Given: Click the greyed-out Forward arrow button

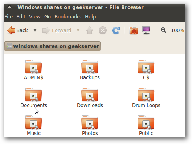Looking at the screenshot, I should (57, 30).
